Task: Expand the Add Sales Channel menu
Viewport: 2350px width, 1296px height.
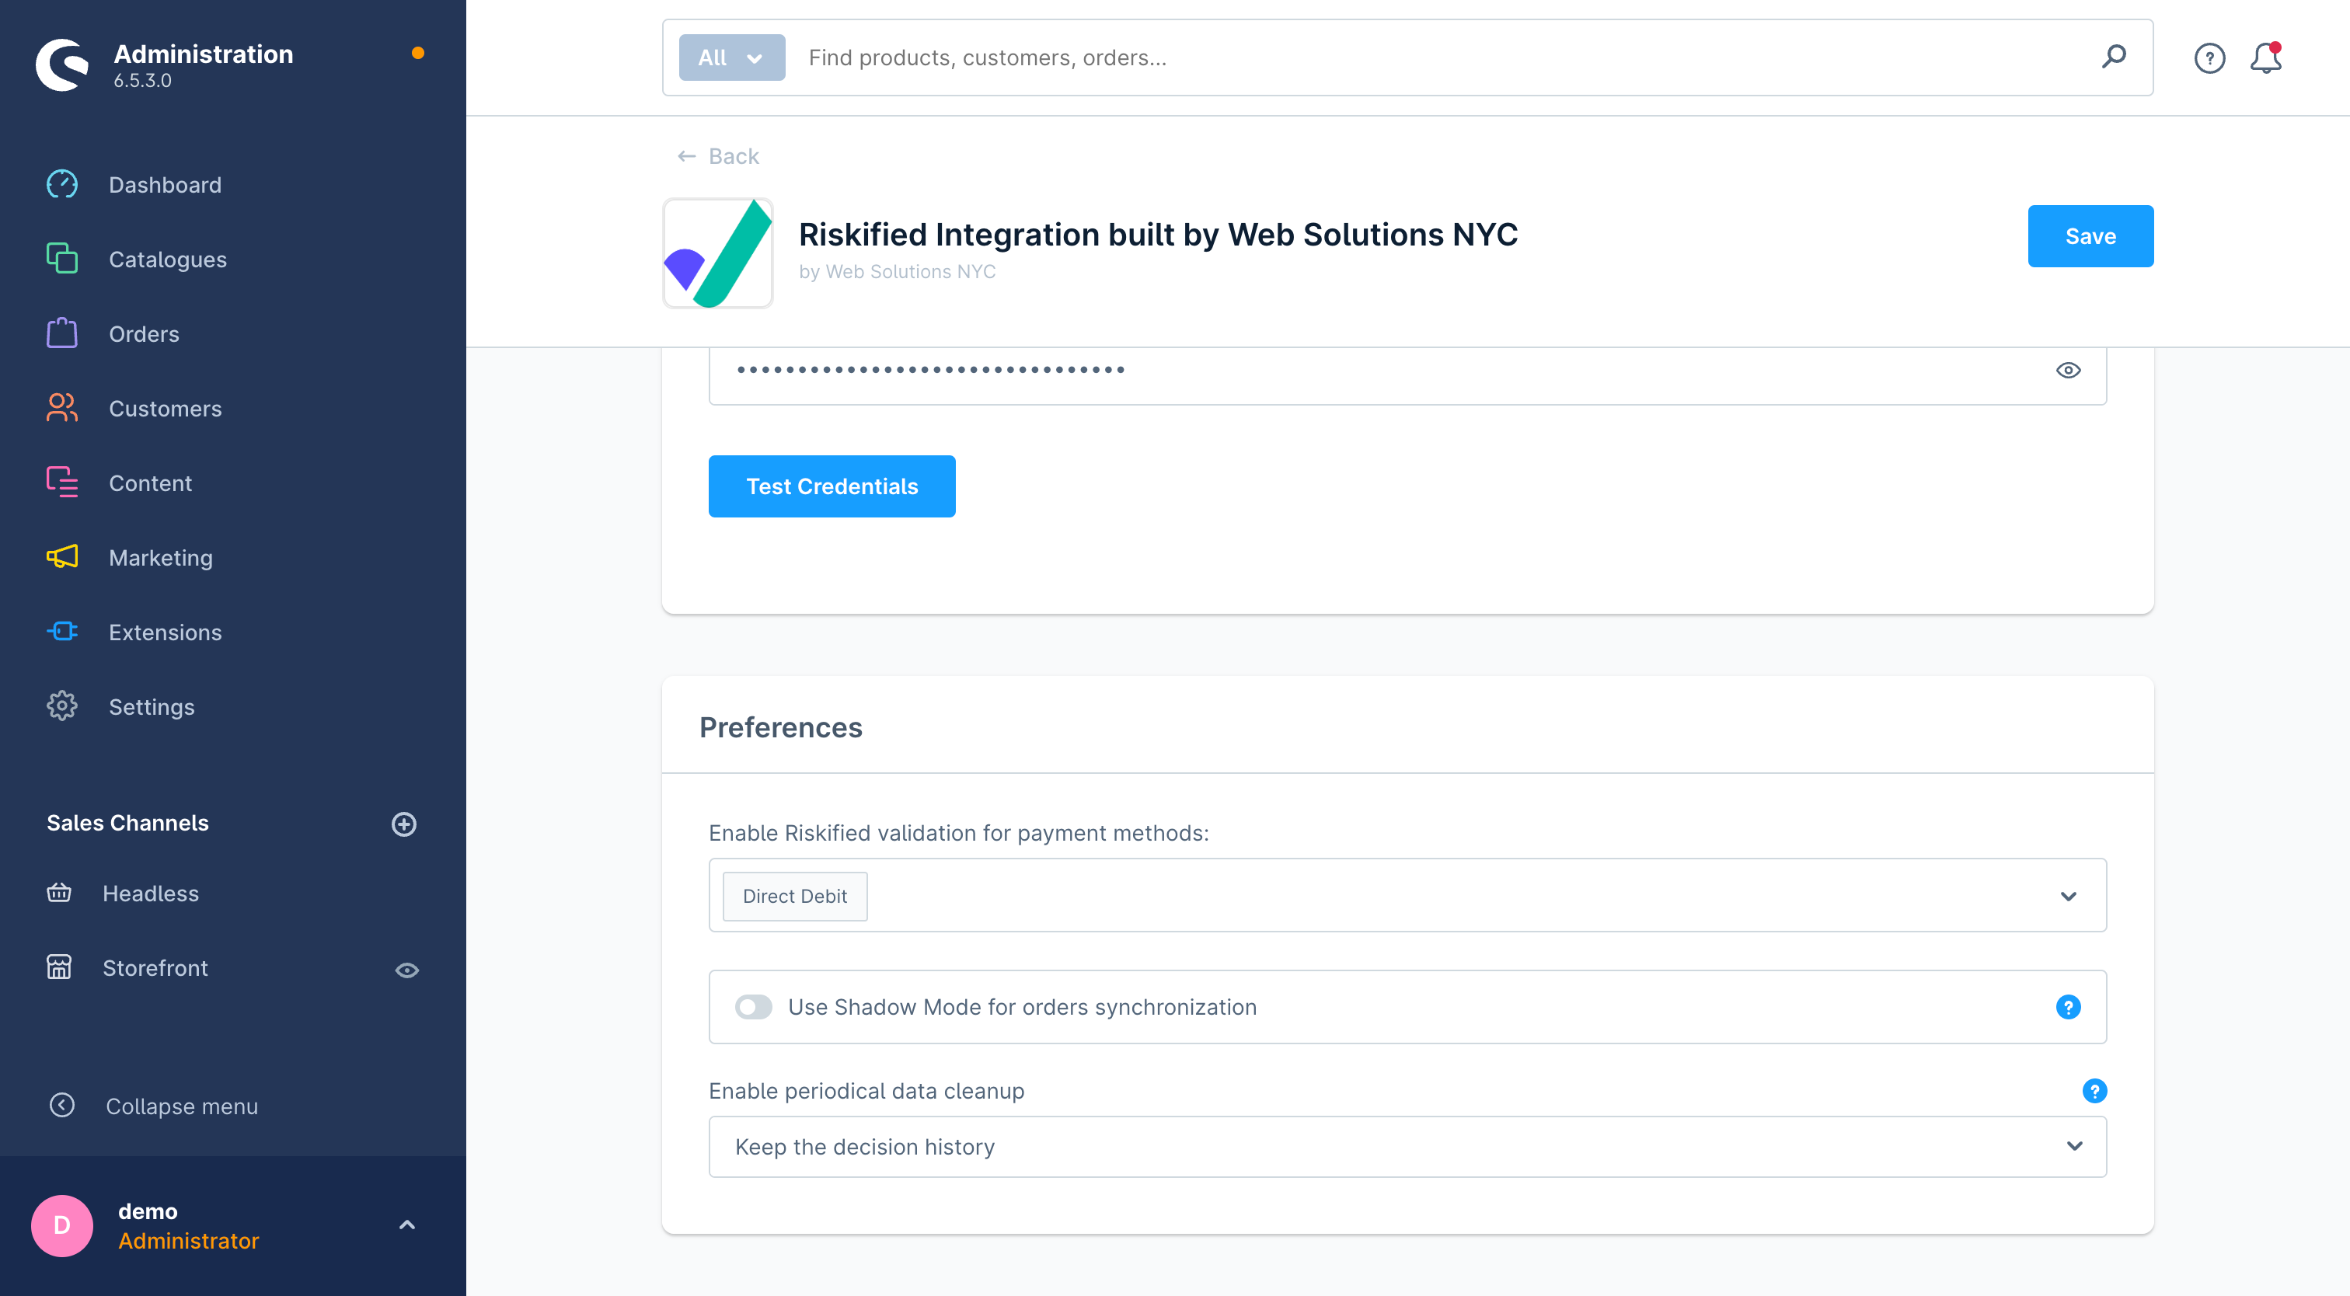Action: [405, 824]
